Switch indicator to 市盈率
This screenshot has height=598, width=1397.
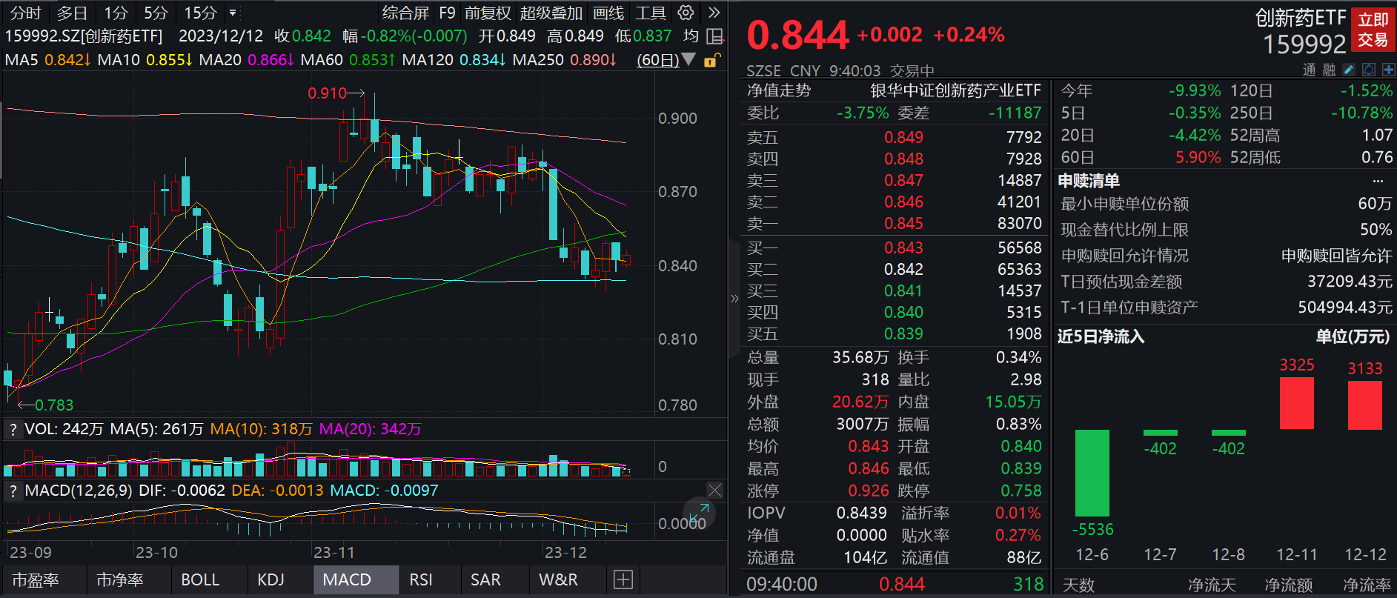(x=36, y=579)
